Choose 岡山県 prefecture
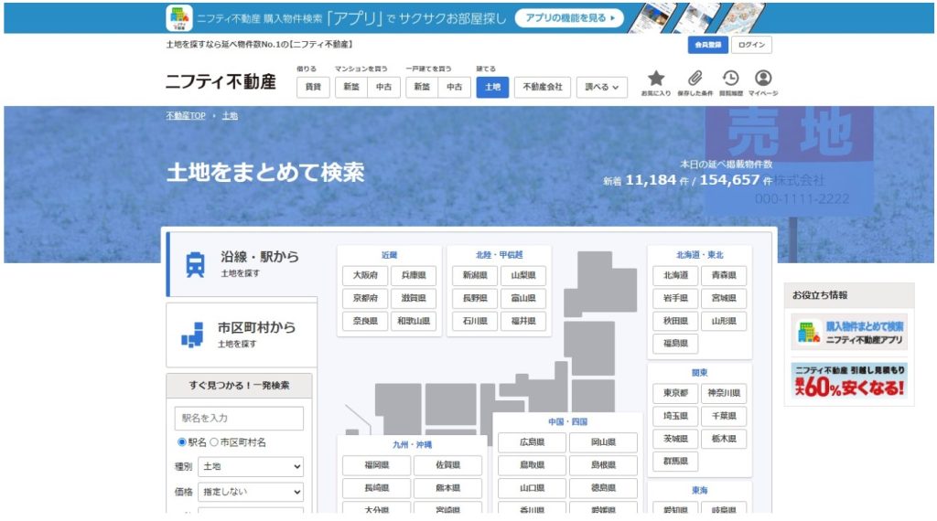This screenshot has height=521, width=937. [x=603, y=442]
